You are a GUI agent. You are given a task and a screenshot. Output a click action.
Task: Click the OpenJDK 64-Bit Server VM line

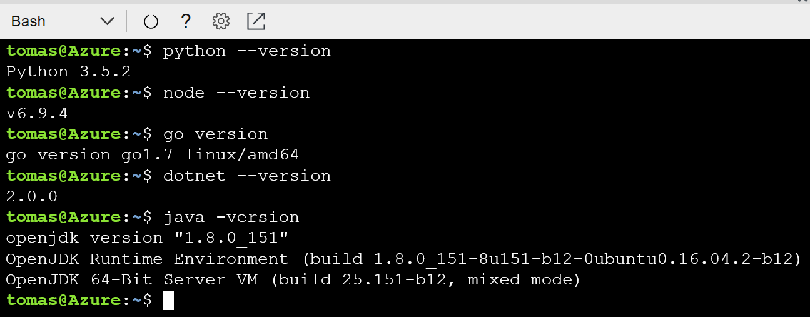point(293,279)
